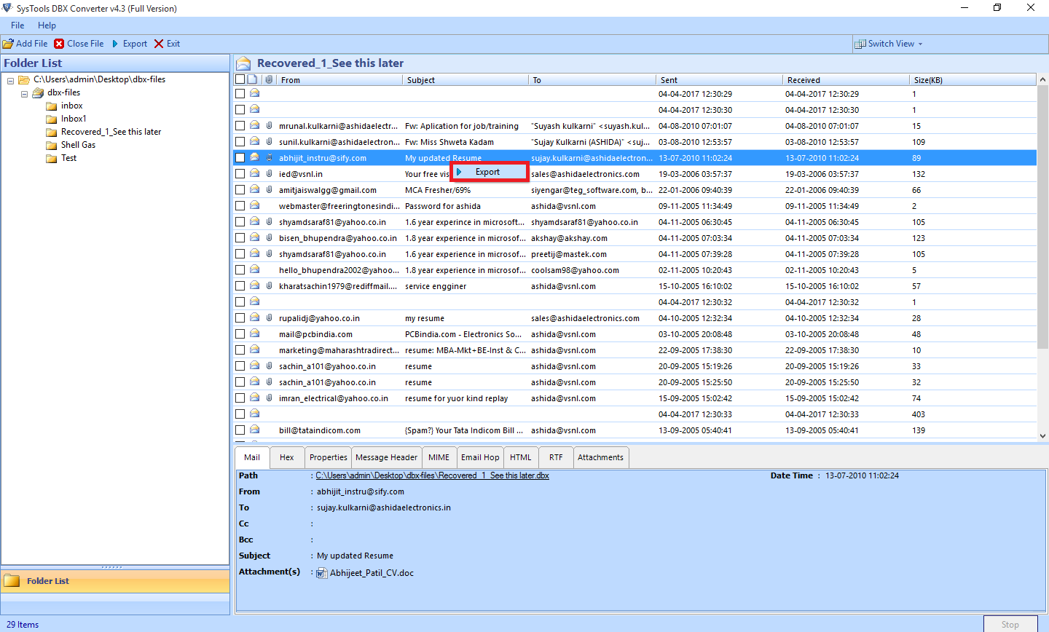Sort by the Received column header
The height and width of the screenshot is (632, 1049).
tap(846, 80)
